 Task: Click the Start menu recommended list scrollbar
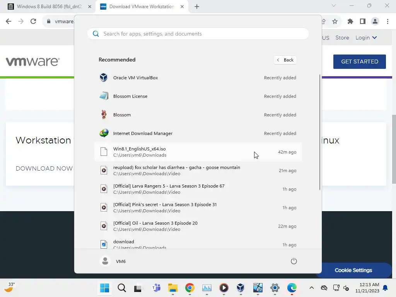tap(320, 132)
